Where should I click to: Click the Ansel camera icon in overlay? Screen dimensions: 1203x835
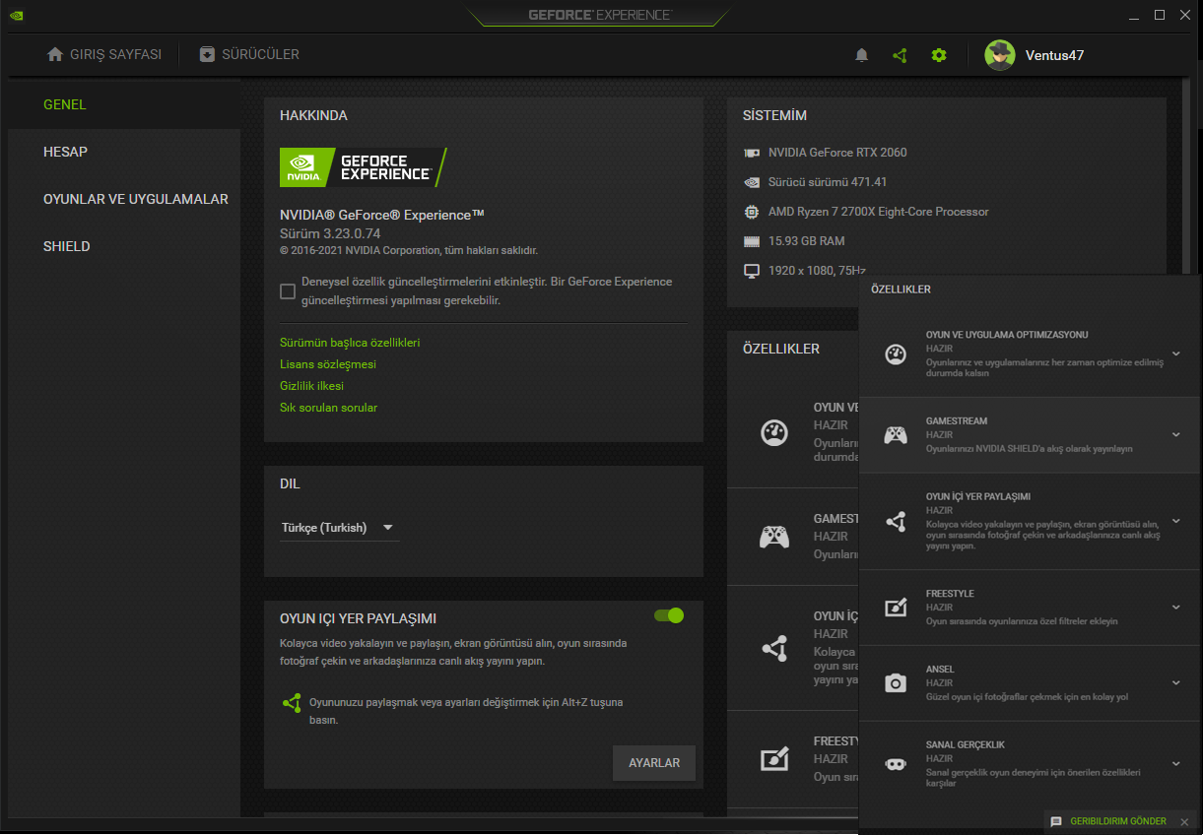896,683
